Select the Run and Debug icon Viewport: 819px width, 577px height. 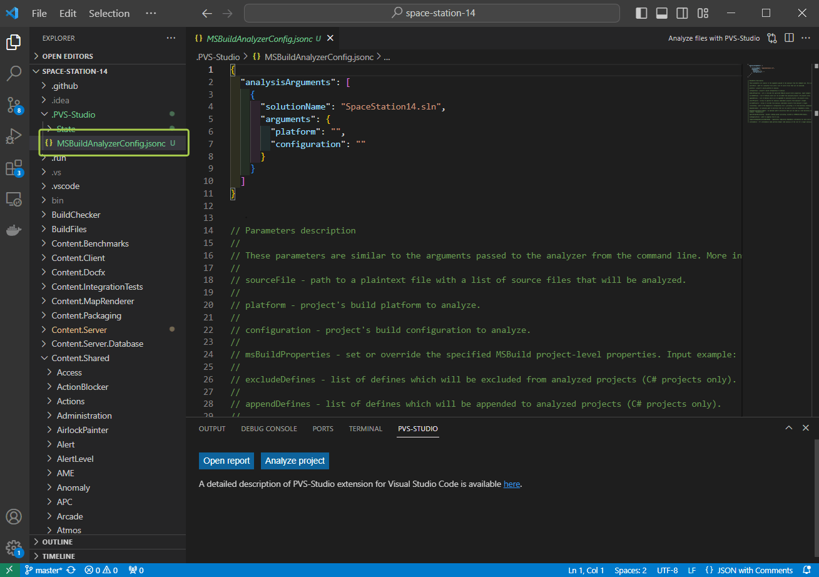[14, 136]
